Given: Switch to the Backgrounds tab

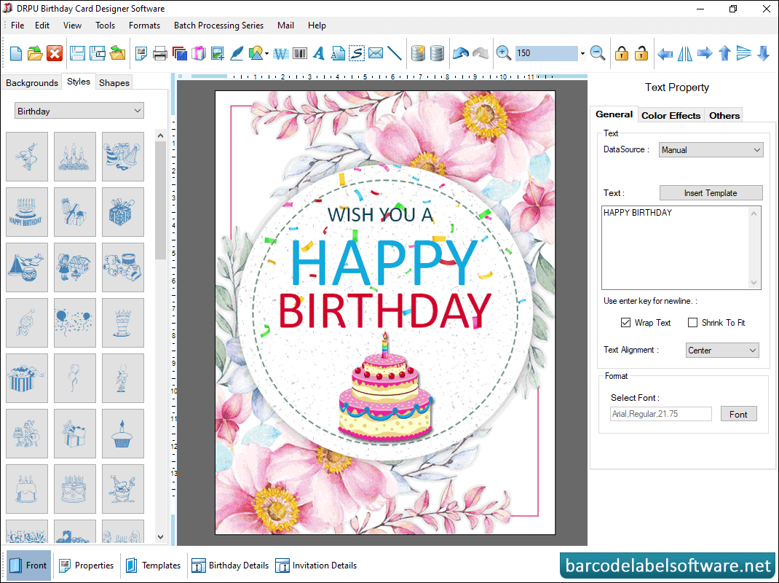Looking at the screenshot, I should [x=32, y=82].
